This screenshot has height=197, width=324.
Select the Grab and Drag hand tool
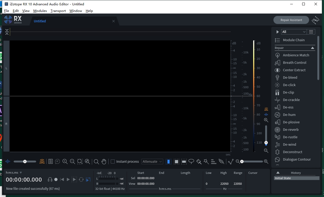pos(104,161)
